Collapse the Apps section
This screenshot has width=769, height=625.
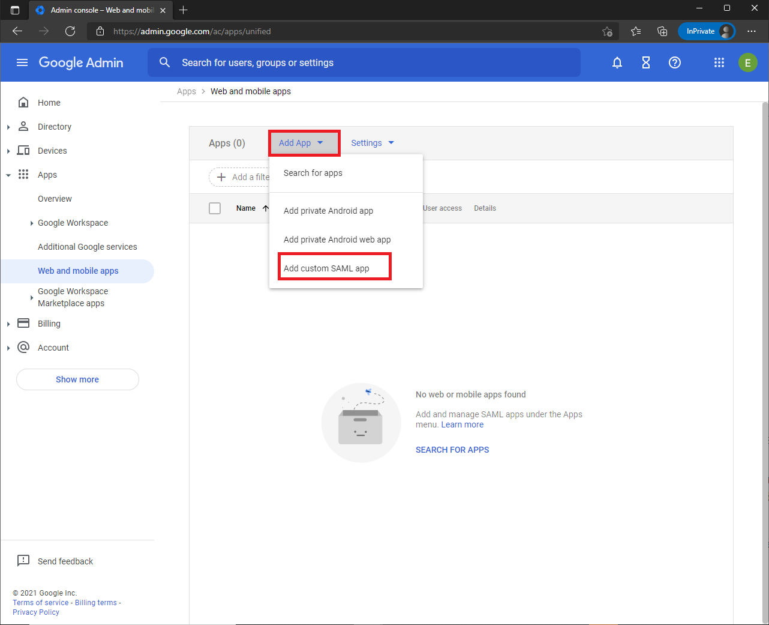pos(8,175)
